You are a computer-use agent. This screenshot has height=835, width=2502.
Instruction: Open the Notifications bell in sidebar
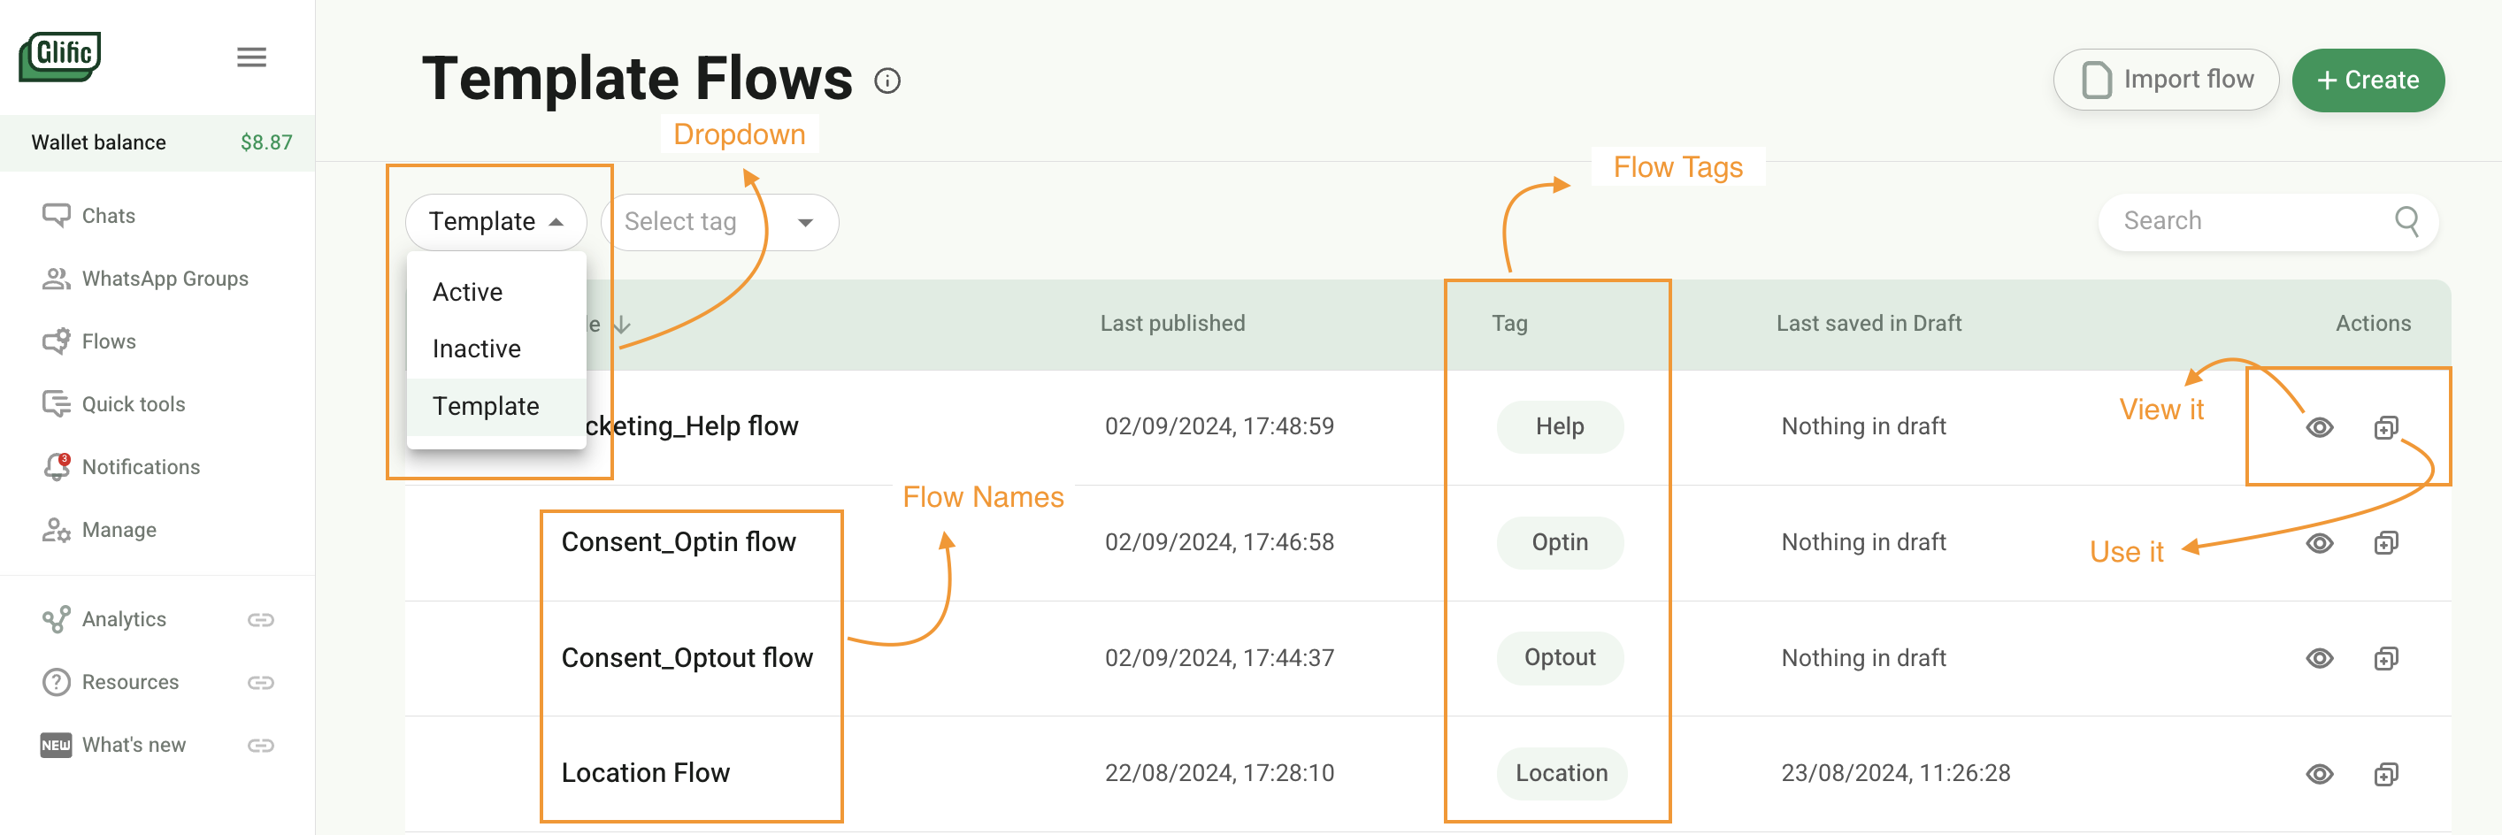(58, 467)
